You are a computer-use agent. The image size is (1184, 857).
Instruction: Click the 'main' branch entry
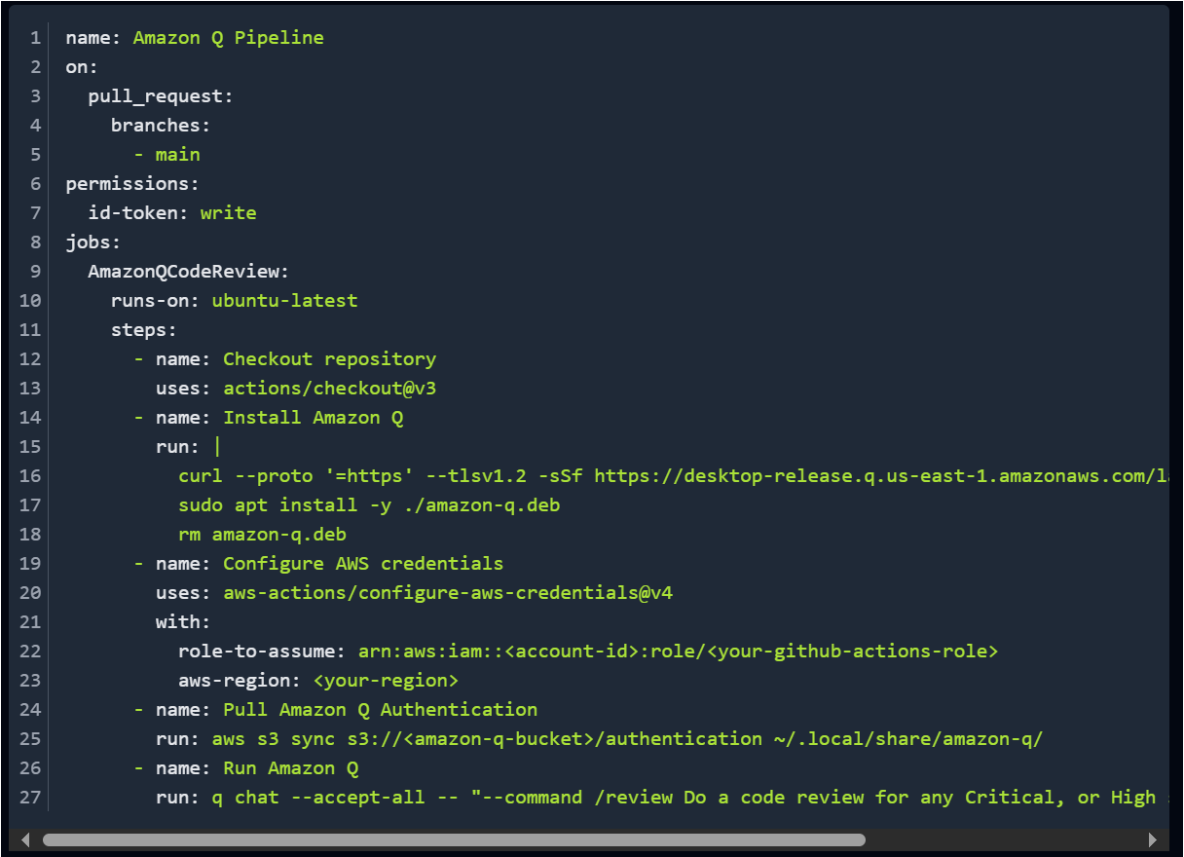coord(178,155)
